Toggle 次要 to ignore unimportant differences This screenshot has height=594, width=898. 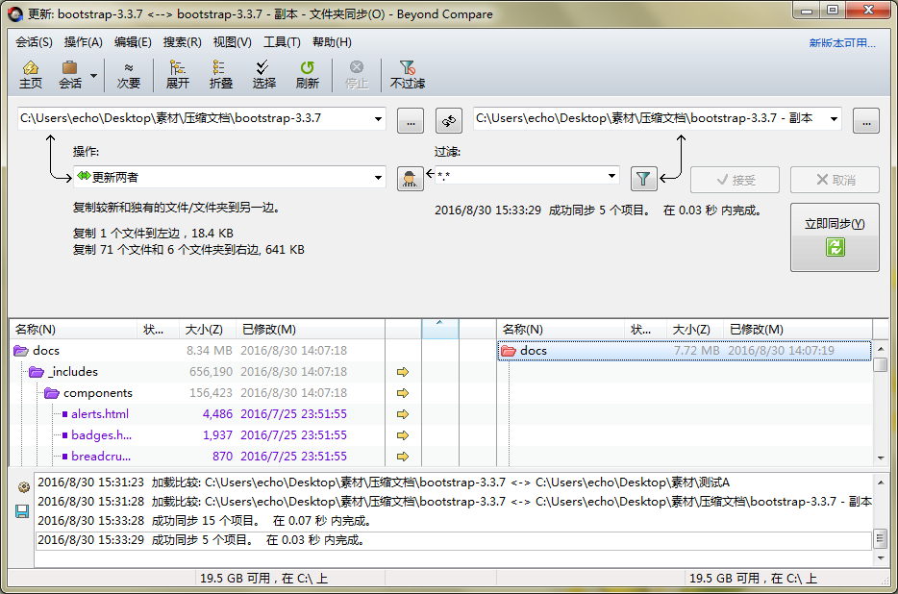129,74
